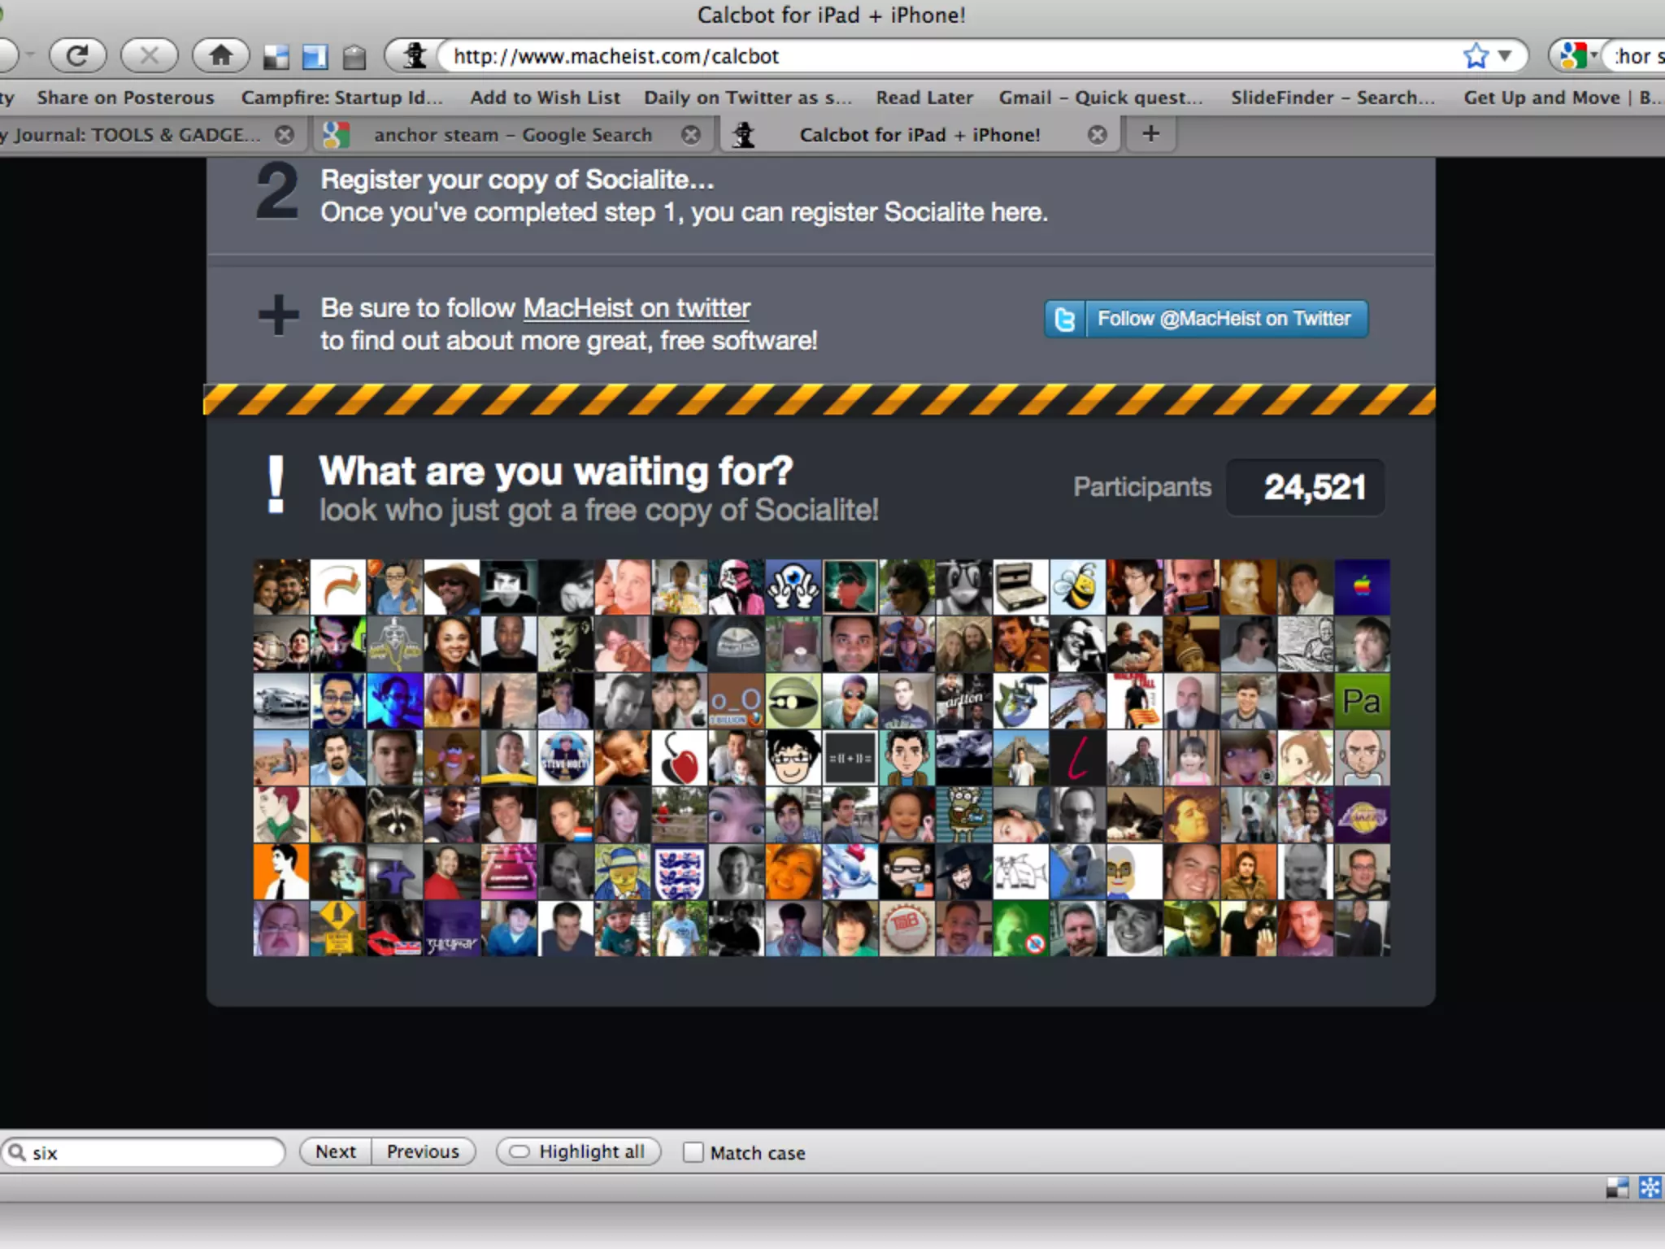Viewport: 1665px width, 1249px height.
Task: Click the home button in the toolbar
Action: point(220,56)
